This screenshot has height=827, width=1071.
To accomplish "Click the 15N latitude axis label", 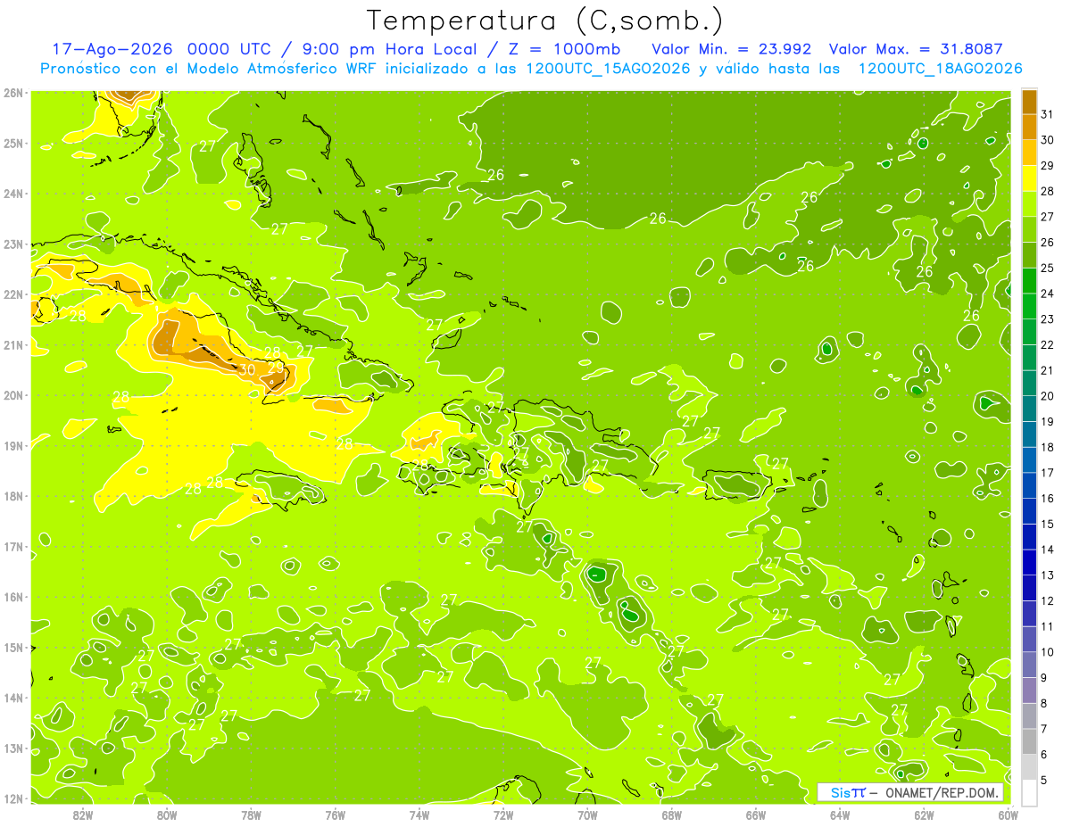I will point(12,647).
